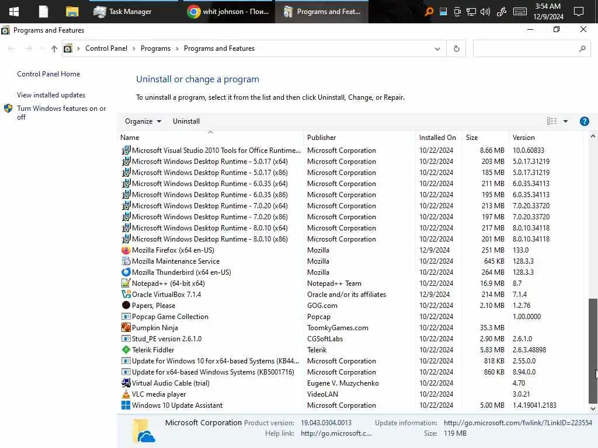The width and height of the screenshot is (598, 448).
Task: Select the VLC media player cone icon
Action: (x=126, y=394)
